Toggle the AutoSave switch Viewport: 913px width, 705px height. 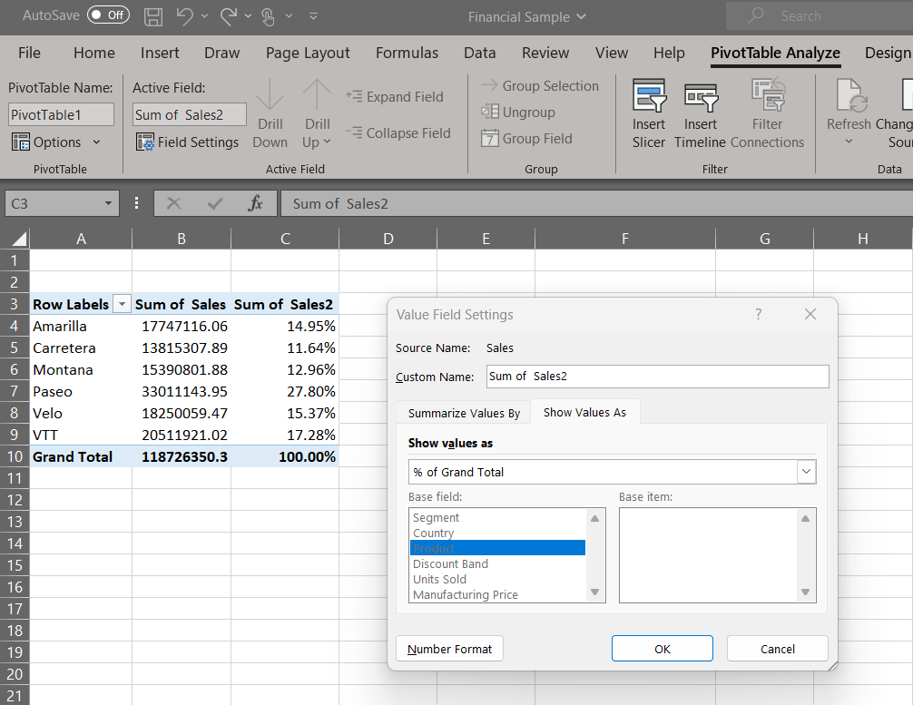tap(108, 15)
